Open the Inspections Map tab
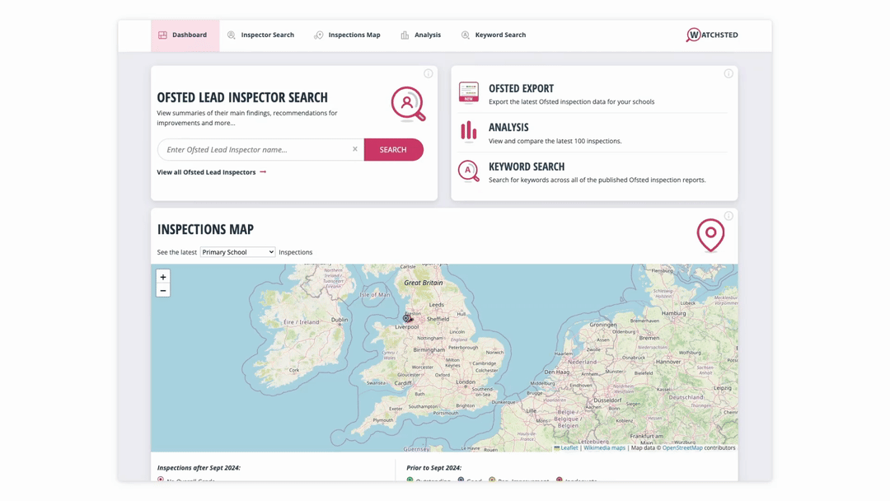 [x=348, y=35]
